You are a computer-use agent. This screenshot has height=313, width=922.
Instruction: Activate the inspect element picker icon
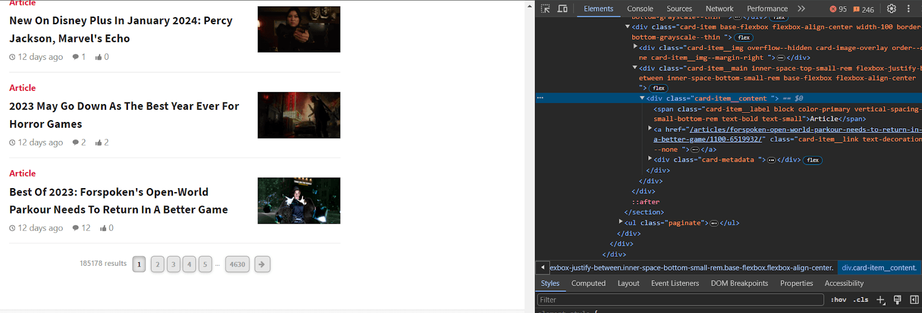[x=545, y=9]
